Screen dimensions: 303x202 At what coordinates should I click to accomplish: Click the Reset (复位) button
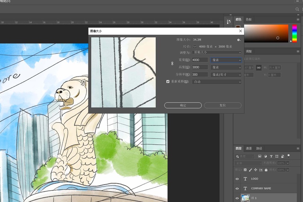[x=223, y=105]
